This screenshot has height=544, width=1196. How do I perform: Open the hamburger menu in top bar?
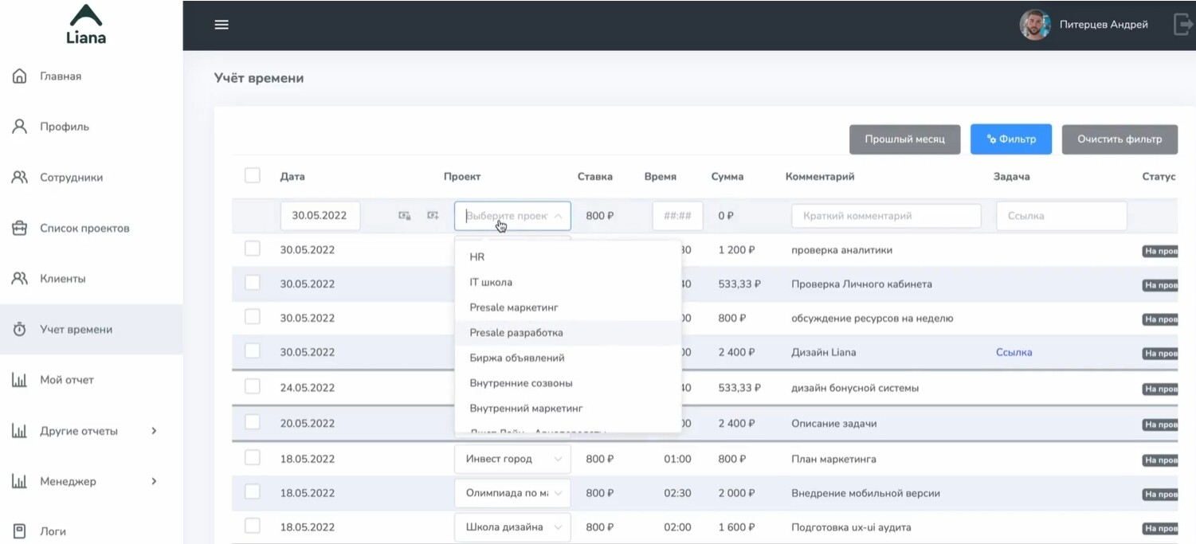coord(222,25)
